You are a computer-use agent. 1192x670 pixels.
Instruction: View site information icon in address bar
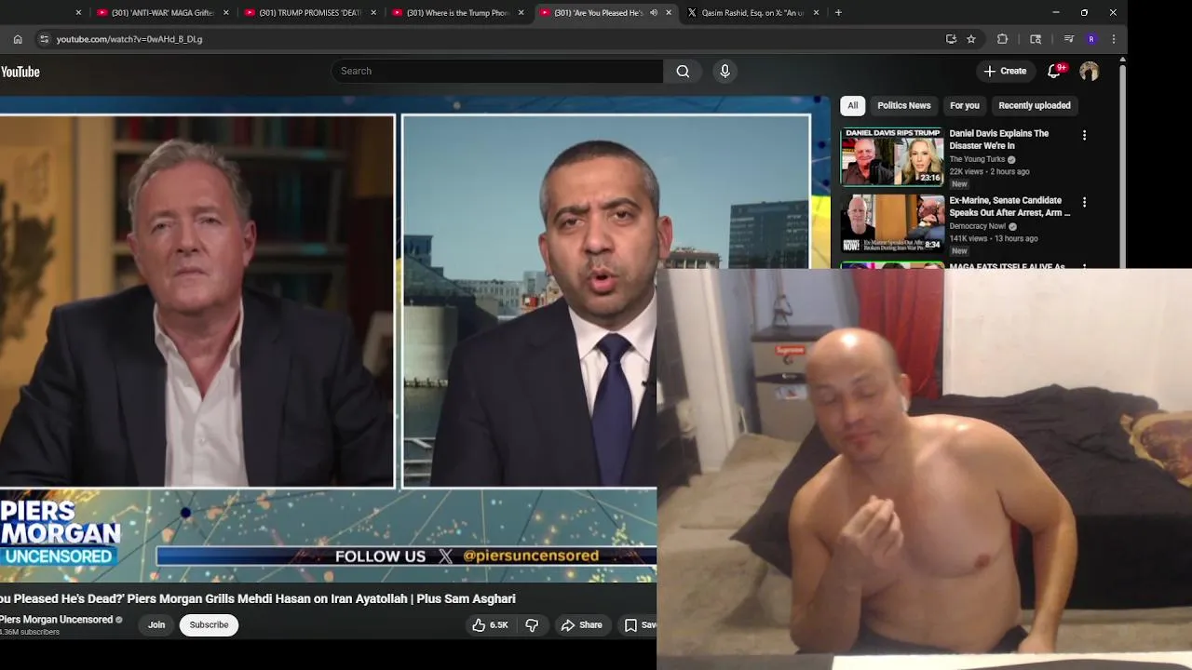pyautogui.click(x=44, y=39)
